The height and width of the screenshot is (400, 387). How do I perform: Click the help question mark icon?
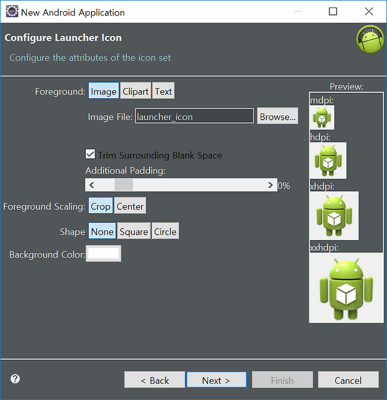(x=15, y=379)
